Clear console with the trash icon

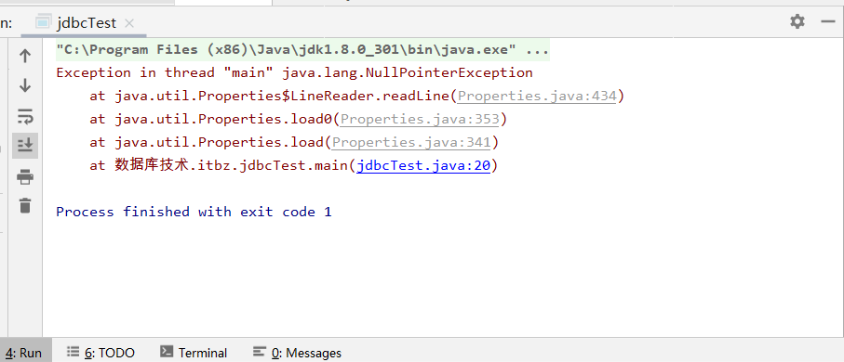[25, 205]
